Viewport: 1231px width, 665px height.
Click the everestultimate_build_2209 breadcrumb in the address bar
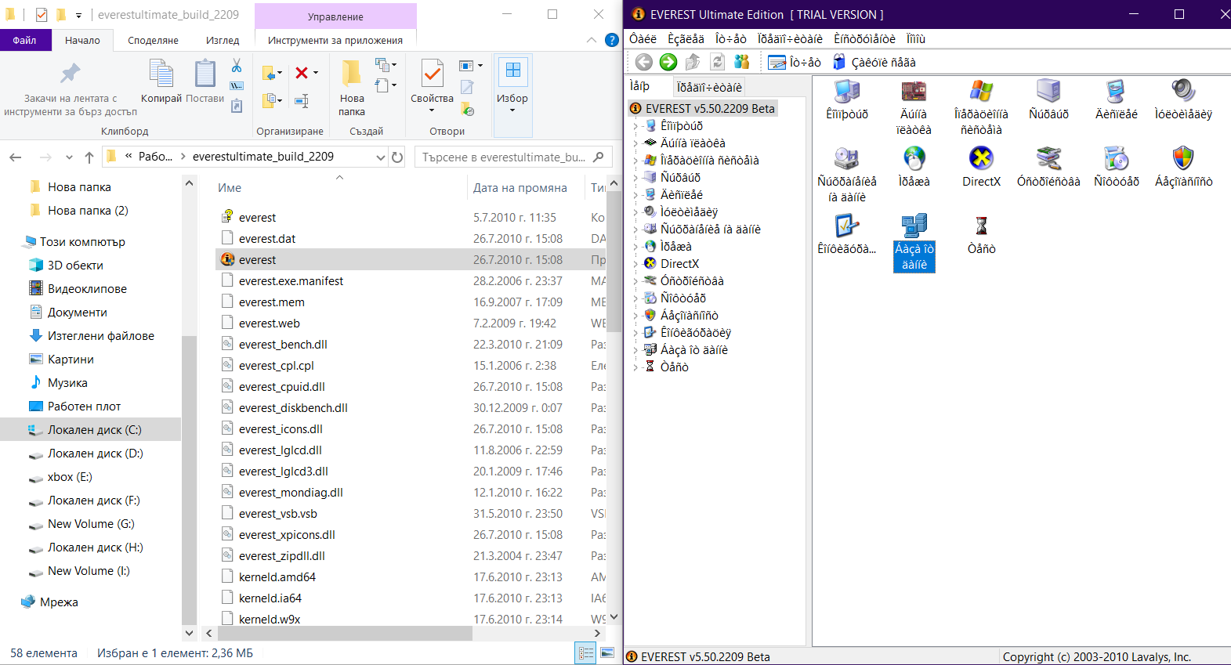coord(263,157)
